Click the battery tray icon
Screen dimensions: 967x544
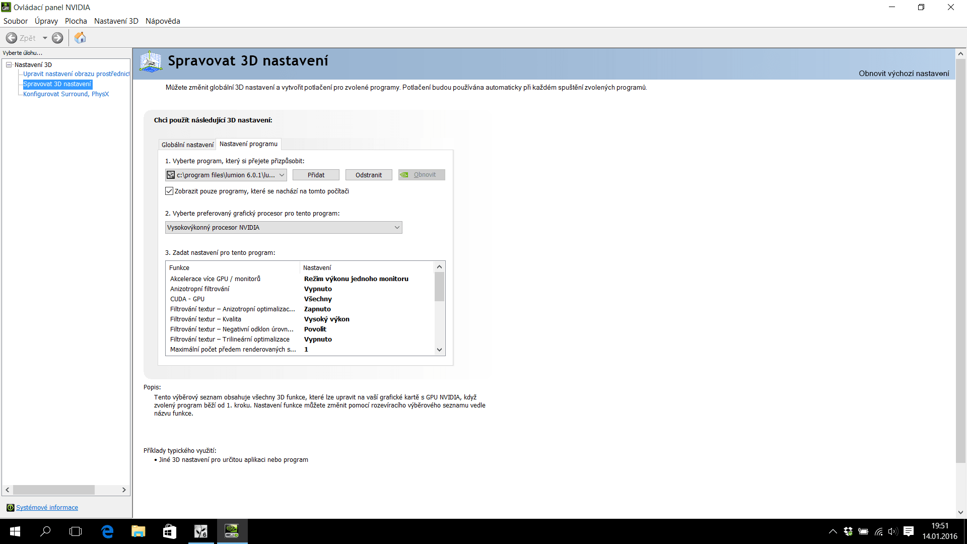(863, 531)
